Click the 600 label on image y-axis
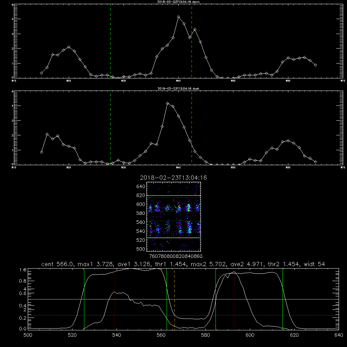Image resolution: width=347 pixels, height=347 pixels. (x=141, y=204)
